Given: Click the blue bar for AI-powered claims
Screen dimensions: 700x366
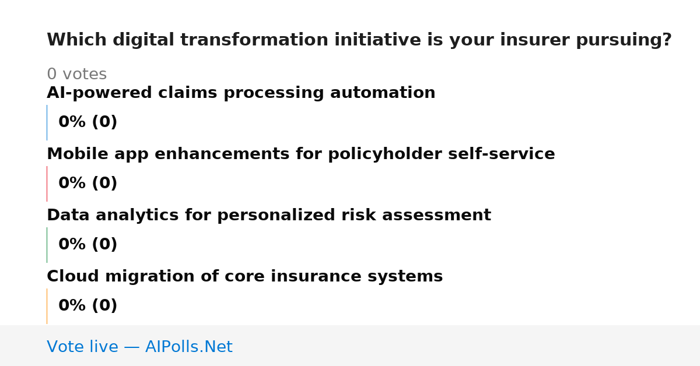Looking at the screenshot, I should pos(47,122).
